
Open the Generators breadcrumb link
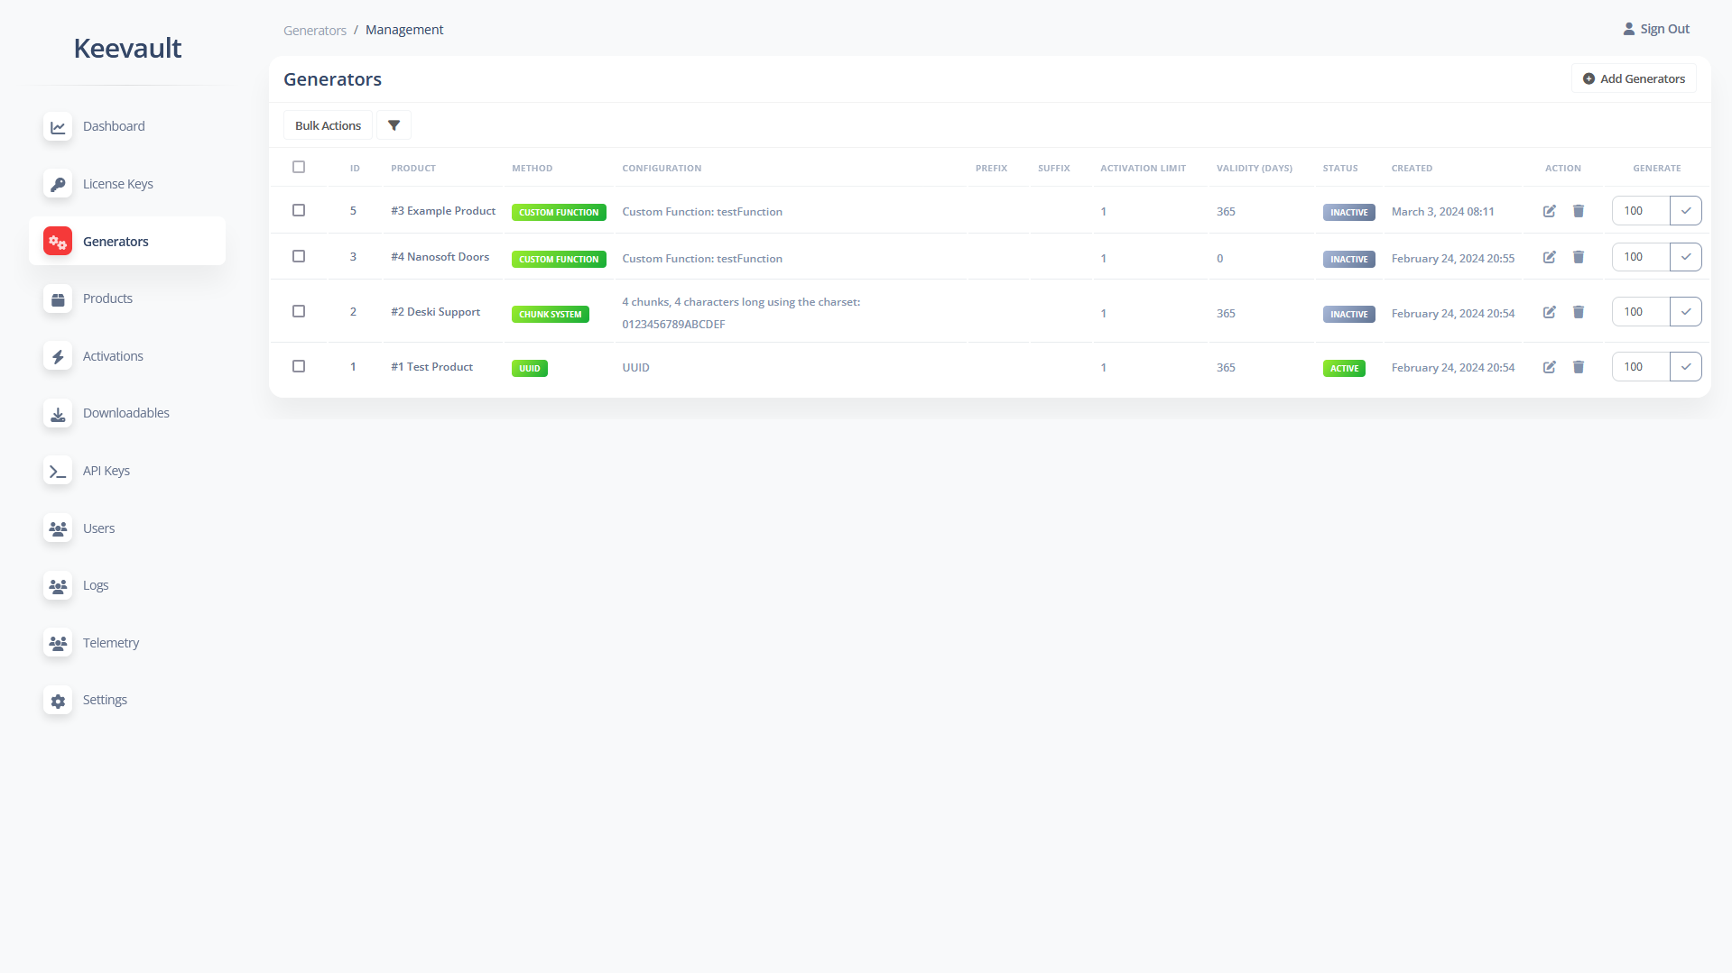point(314,30)
